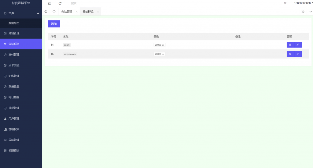Delete the xxxym.com row with trash icon
Screen dimensions: 313x168
tap(290, 54)
